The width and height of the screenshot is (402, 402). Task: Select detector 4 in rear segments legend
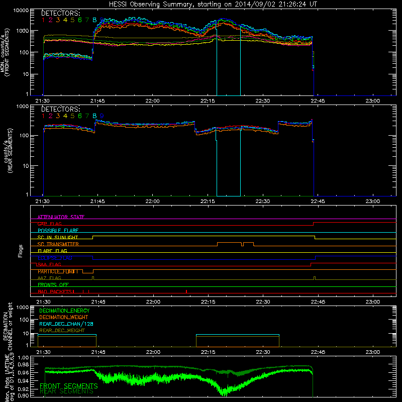click(65, 116)
